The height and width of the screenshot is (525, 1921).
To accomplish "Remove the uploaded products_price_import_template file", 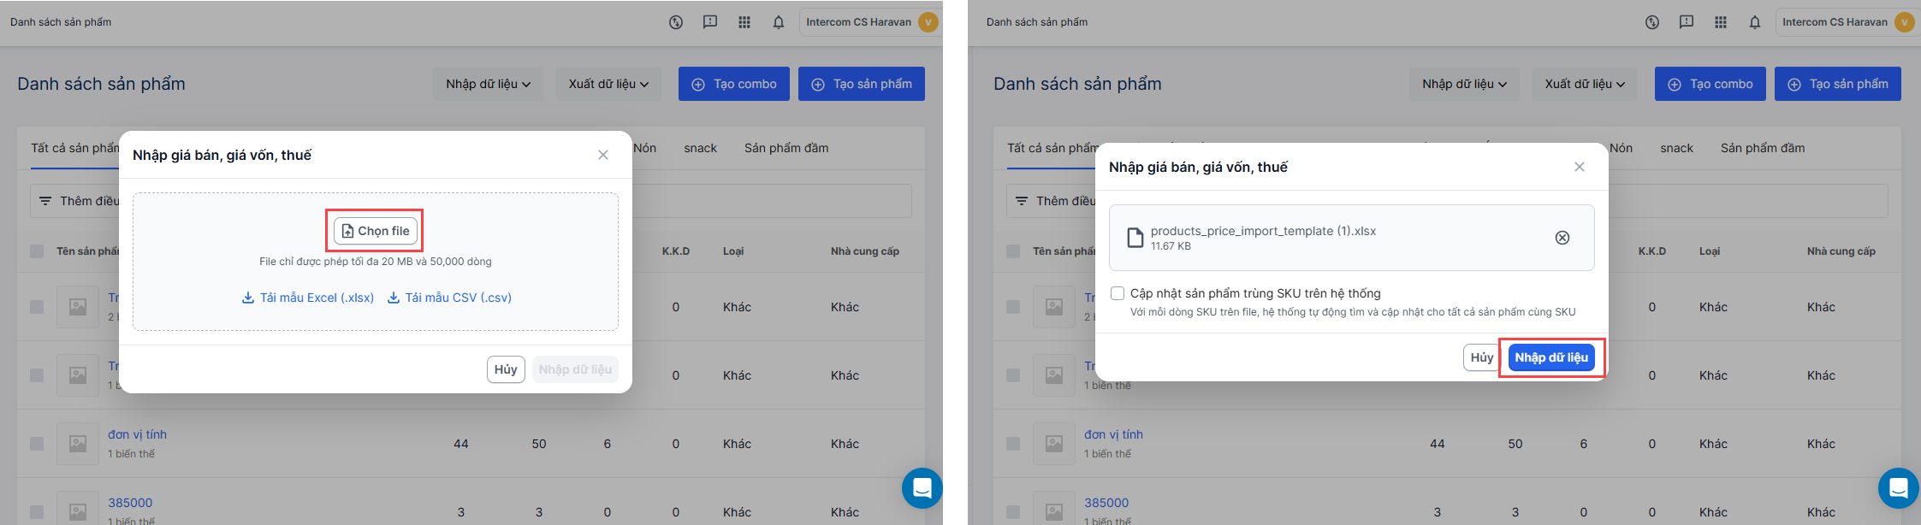I will pos(1562,238).
